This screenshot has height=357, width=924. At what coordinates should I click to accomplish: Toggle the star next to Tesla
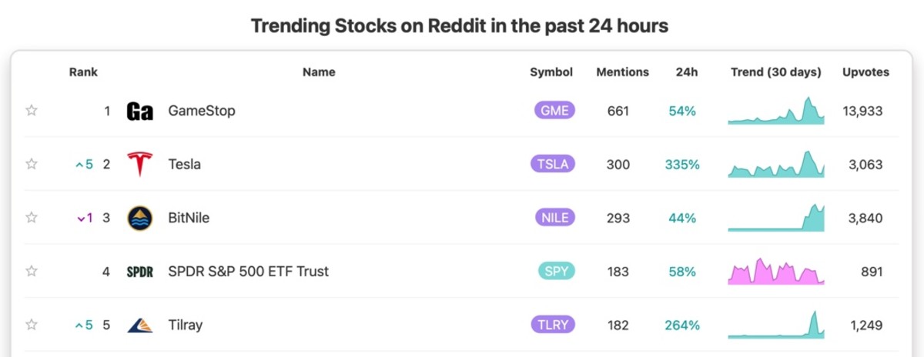pos(32,164)
